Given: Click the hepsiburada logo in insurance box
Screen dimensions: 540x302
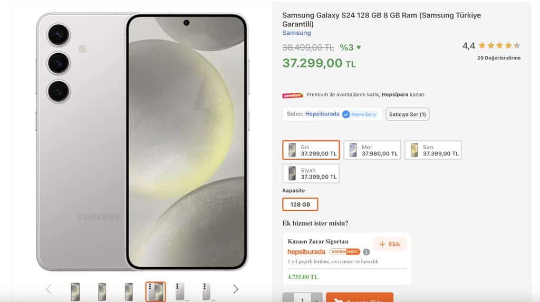Looking at the screenshot, I should (x=306, y=252).
